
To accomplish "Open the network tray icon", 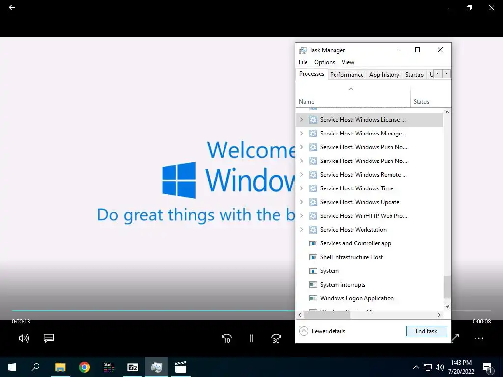I will 428,367.
